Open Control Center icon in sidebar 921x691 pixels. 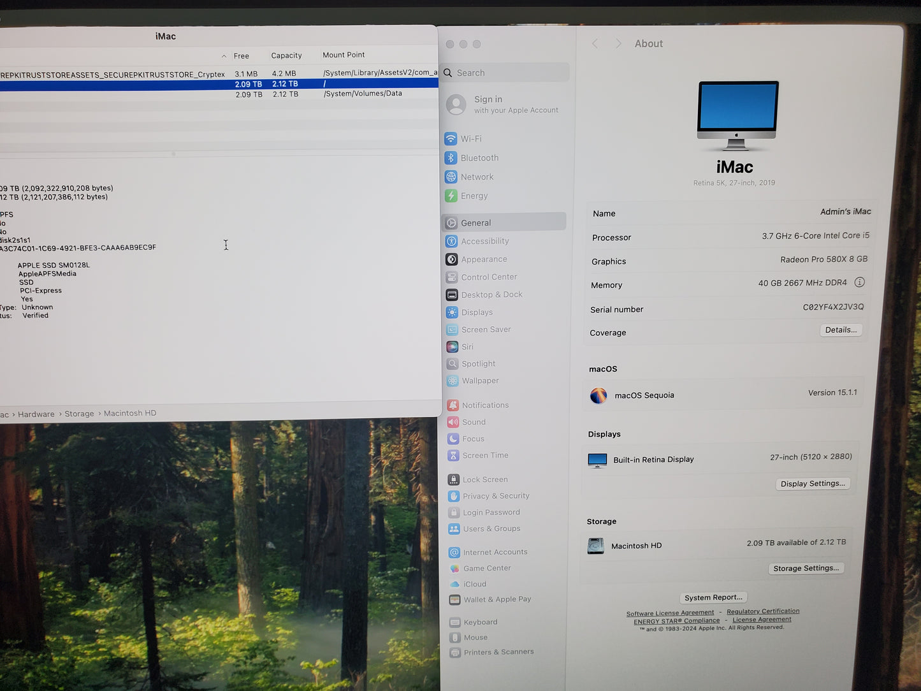point(451,277)
